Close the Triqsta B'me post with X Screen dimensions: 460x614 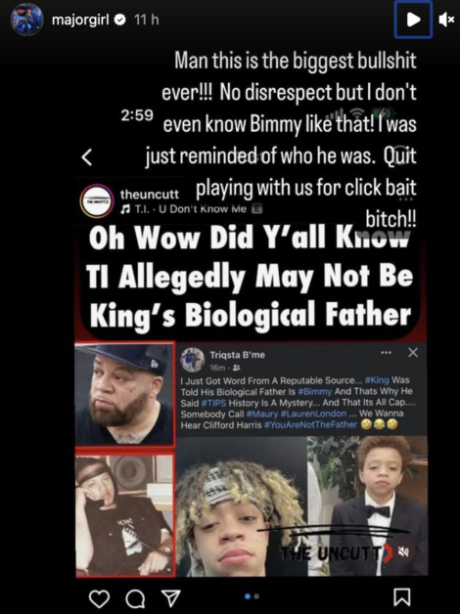point(413,353)
